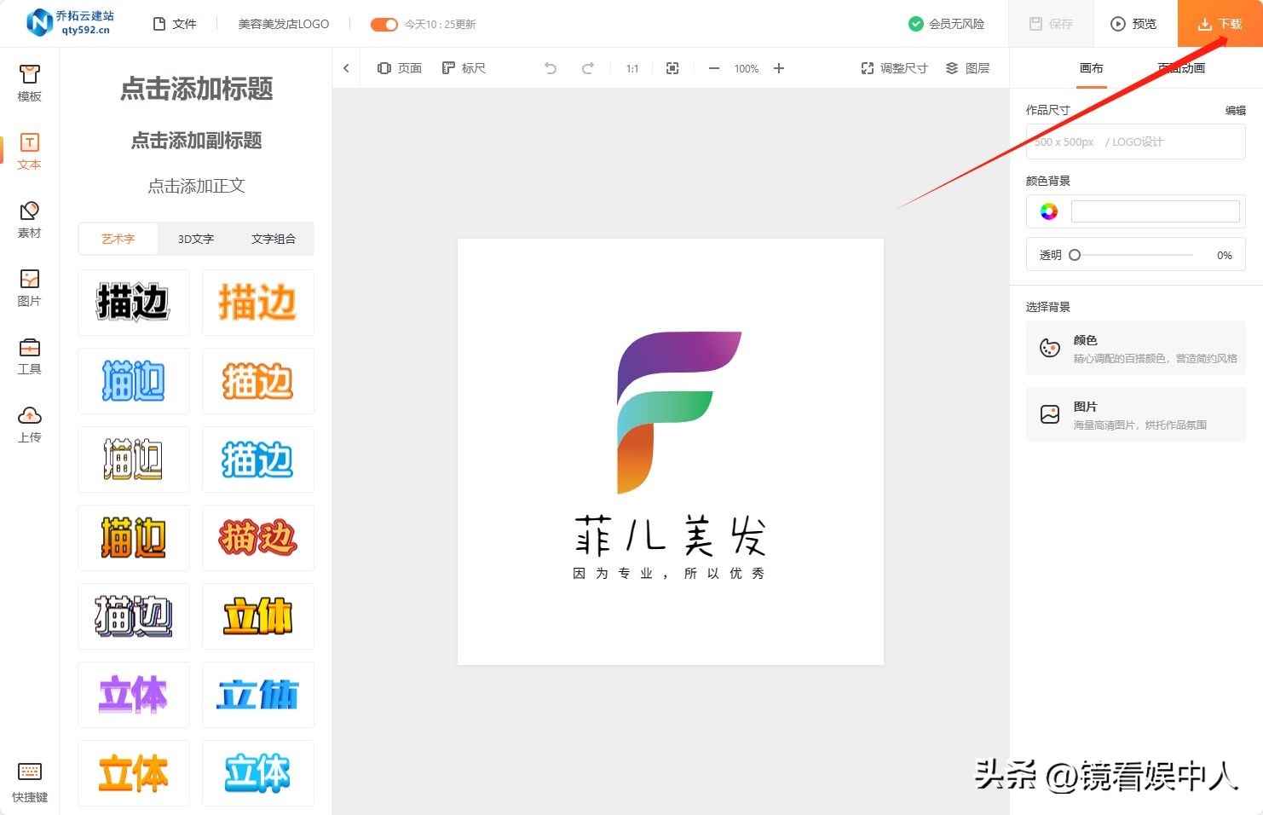This screenshot has width=1263, height=815.
Task: Open the background color wheel picker
Action: [1049, 211]
